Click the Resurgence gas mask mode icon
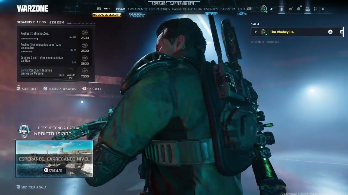 (24, 131)
